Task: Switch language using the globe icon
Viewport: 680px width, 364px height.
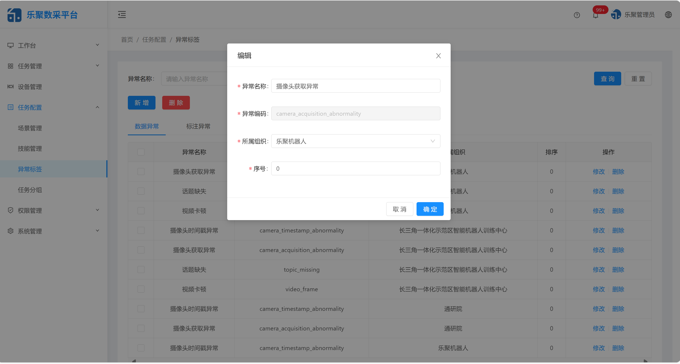Action: pyautogui.click(x=668, y=15)
